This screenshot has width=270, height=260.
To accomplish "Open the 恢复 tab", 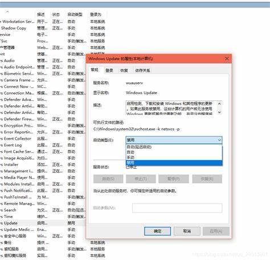I will [124, 71].
